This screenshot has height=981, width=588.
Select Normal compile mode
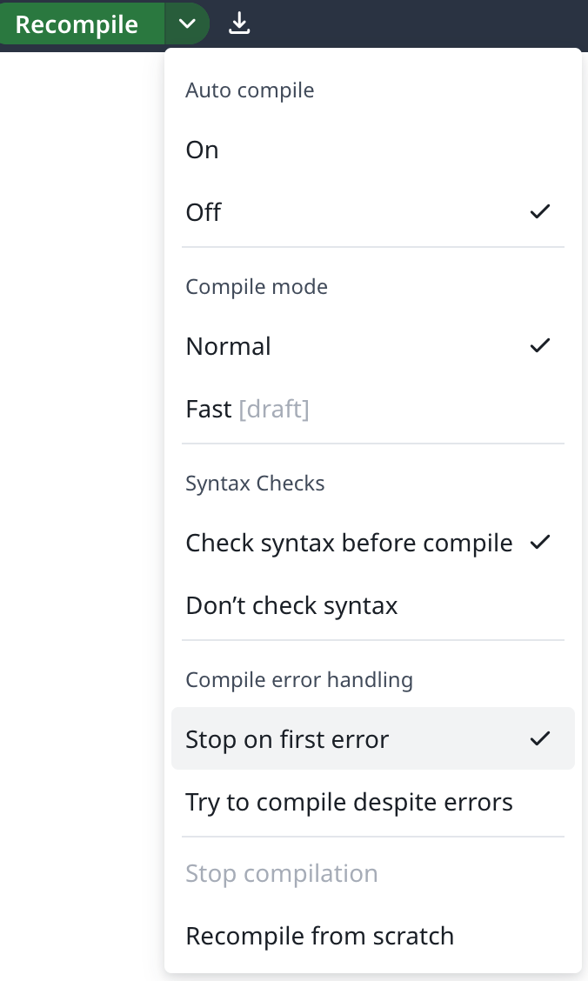click(228, 345)
